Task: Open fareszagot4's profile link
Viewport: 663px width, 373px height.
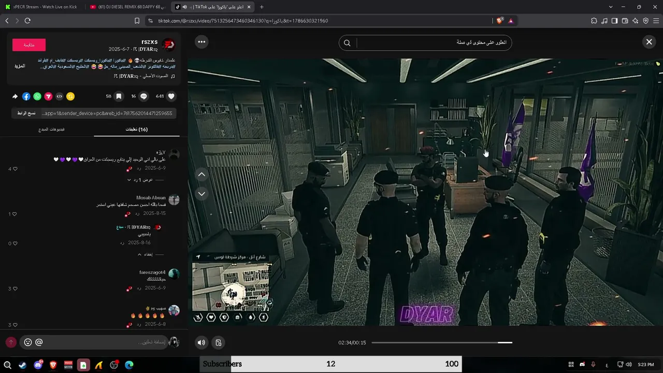Action: pyautogui.click(x=152, y=272)
